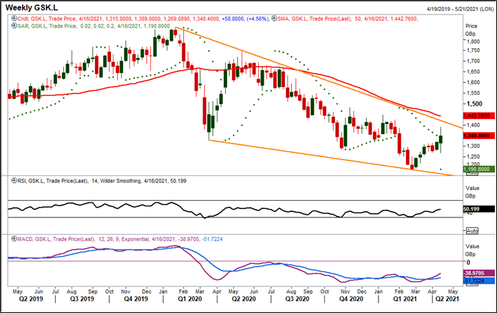The width and height of the screenshot is (497, 313).
Task: Click the Price GBp axis title
Action: coord(472,30)
